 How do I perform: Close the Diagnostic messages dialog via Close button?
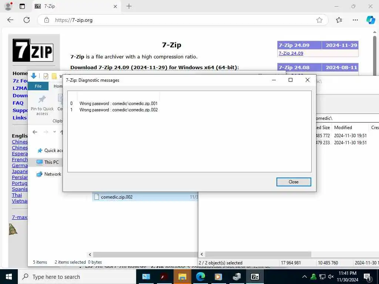294,182
